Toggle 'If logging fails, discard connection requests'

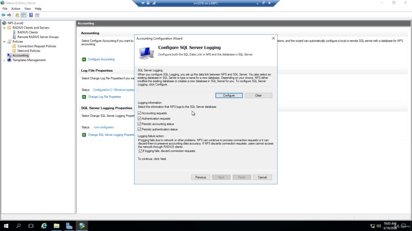140,151
